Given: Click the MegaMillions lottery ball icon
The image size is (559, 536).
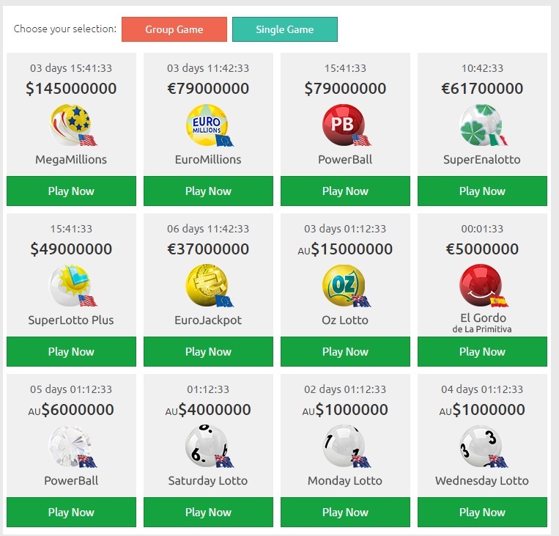Looking at the screenshot, I should [71, 125].
